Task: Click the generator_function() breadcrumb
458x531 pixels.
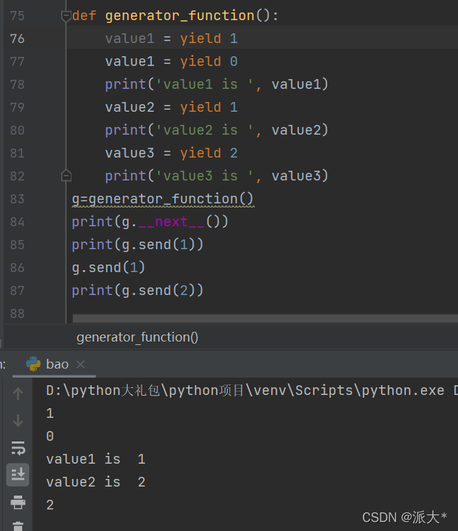Action: [137, 337]
